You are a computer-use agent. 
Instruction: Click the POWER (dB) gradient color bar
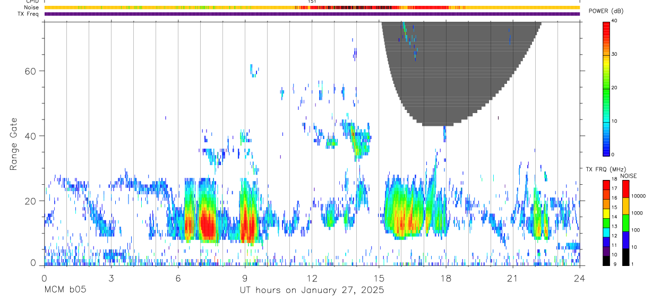point(606,88)
